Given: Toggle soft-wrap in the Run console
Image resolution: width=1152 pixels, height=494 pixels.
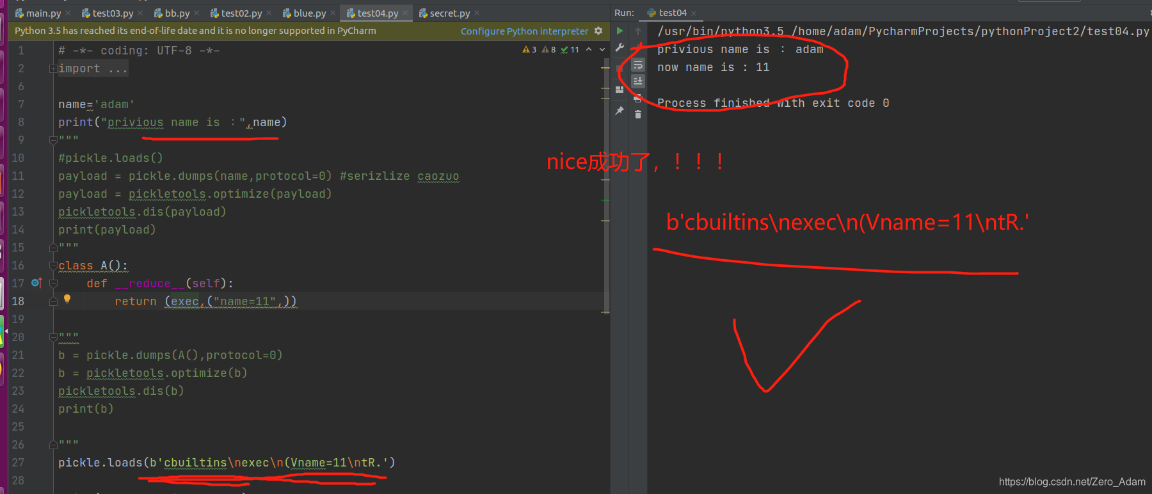Looking at the screenshot, I should [x=638, y=65].
